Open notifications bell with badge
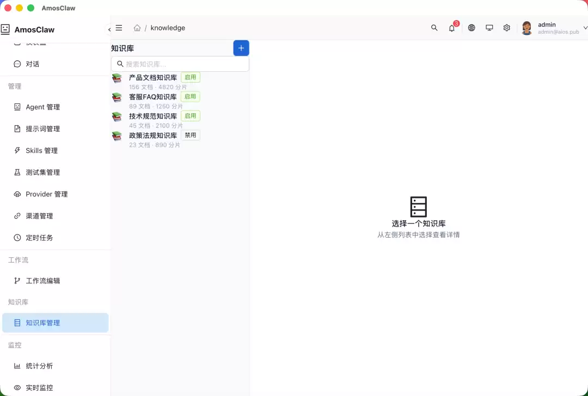The width and height of the screenshot is (588, 396). [x=452, y=28]
